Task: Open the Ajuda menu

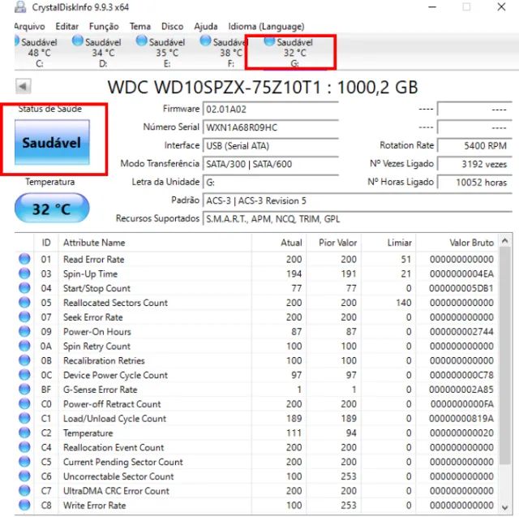Action: (205, 26)
